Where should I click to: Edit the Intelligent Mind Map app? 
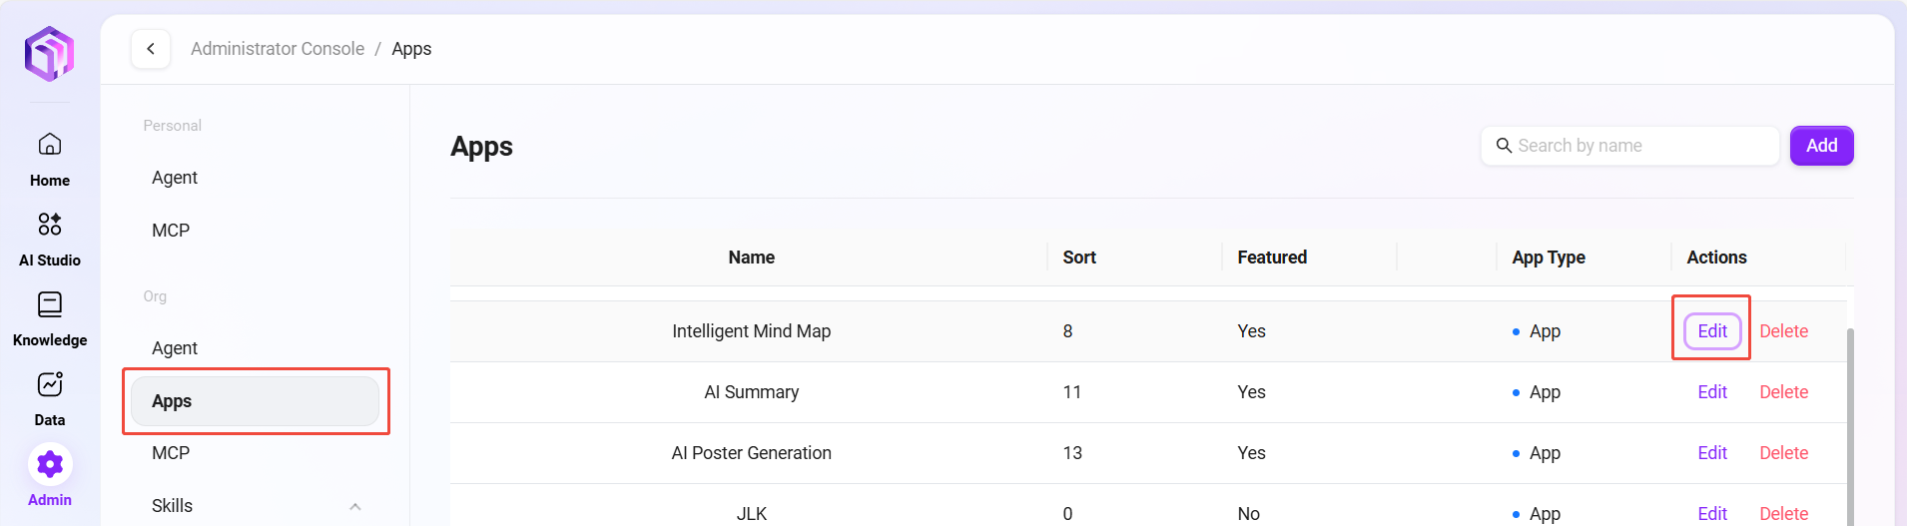click(x=1712, y=331)
